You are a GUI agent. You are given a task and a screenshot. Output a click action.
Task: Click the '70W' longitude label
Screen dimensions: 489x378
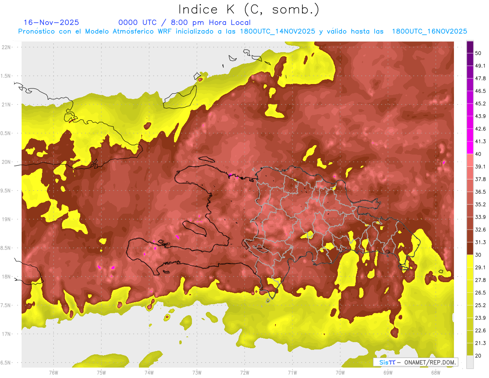pyautogui.click(x=340, y=372)
